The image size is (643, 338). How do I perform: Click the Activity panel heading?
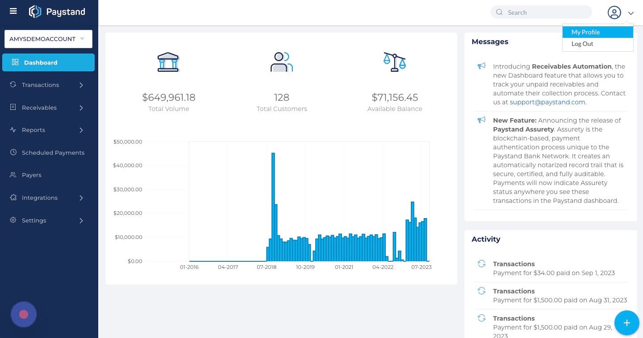coord(486,239)
